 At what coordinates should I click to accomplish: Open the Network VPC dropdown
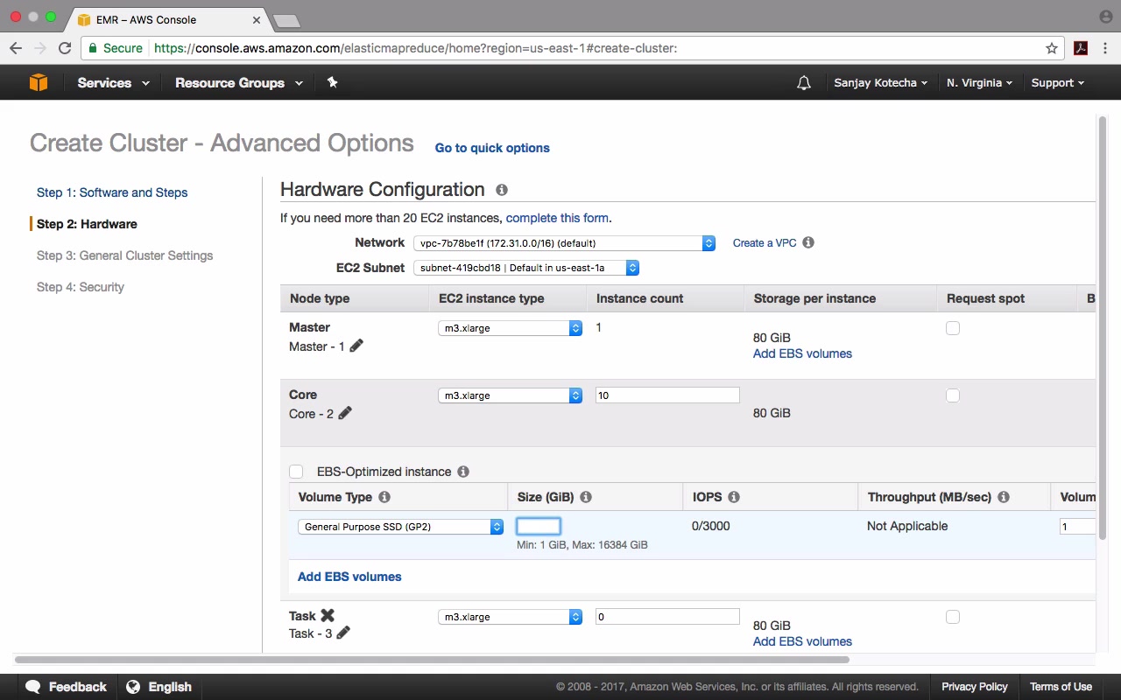[564, 243]
